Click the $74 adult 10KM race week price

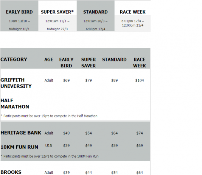(140, 133)
